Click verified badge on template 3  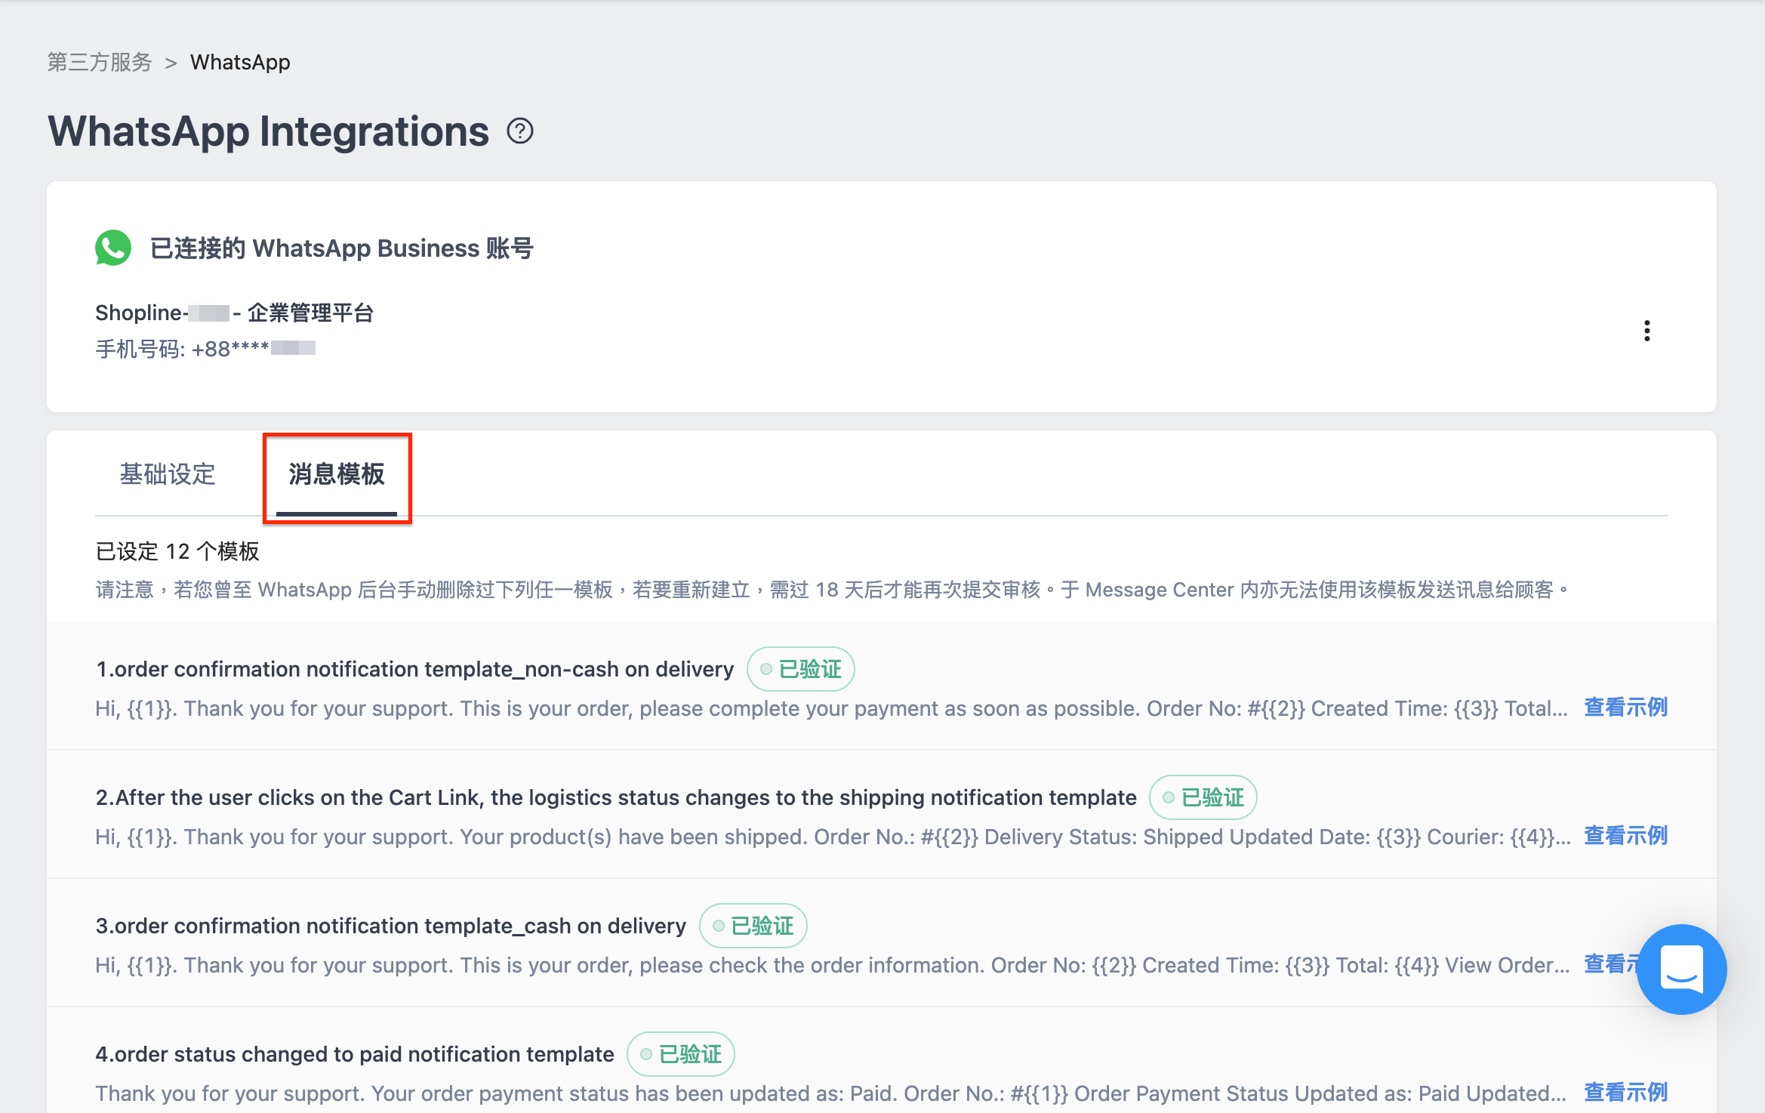(753, 926)
